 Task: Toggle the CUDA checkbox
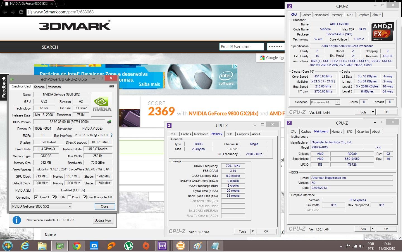54,197
